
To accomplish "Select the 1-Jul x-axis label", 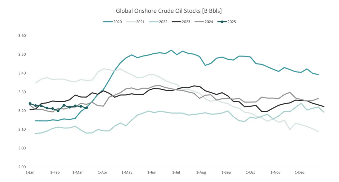I will click(176, 172).
